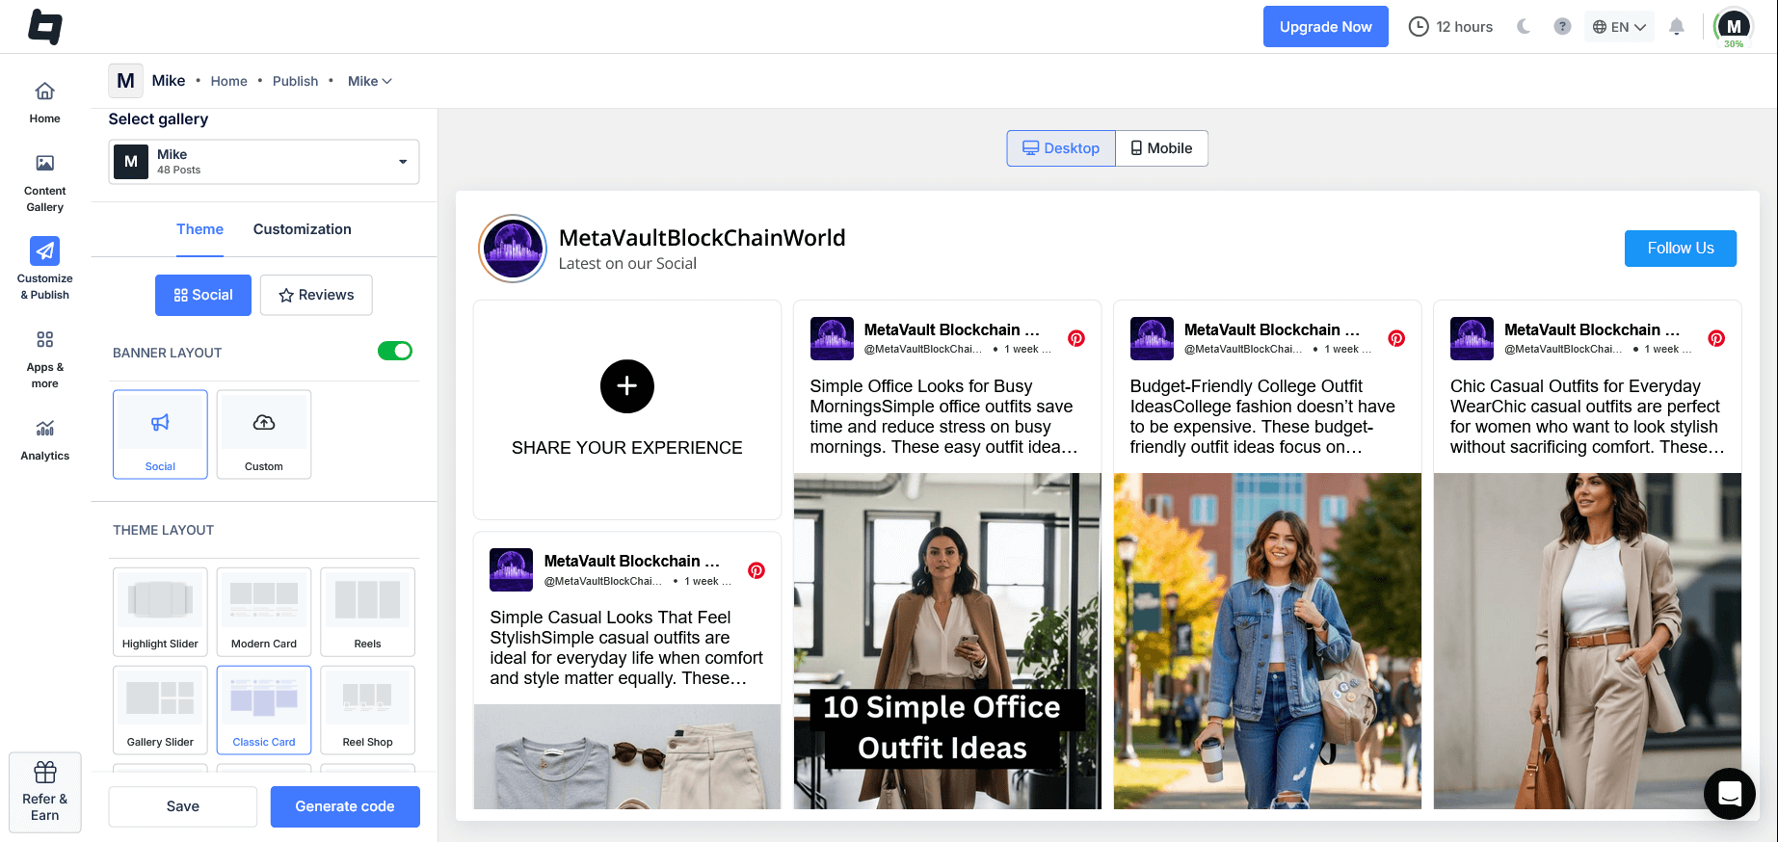This screenshot has height=842, width=1778.
Task: Go to Publish breadcrumb link
Action: pos(295,81)
